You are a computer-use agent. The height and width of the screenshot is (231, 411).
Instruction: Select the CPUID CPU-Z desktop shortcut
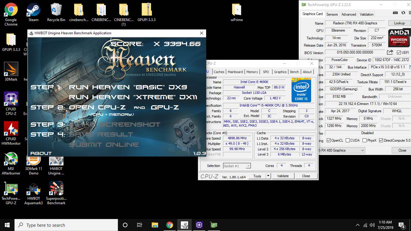[11, 104]
